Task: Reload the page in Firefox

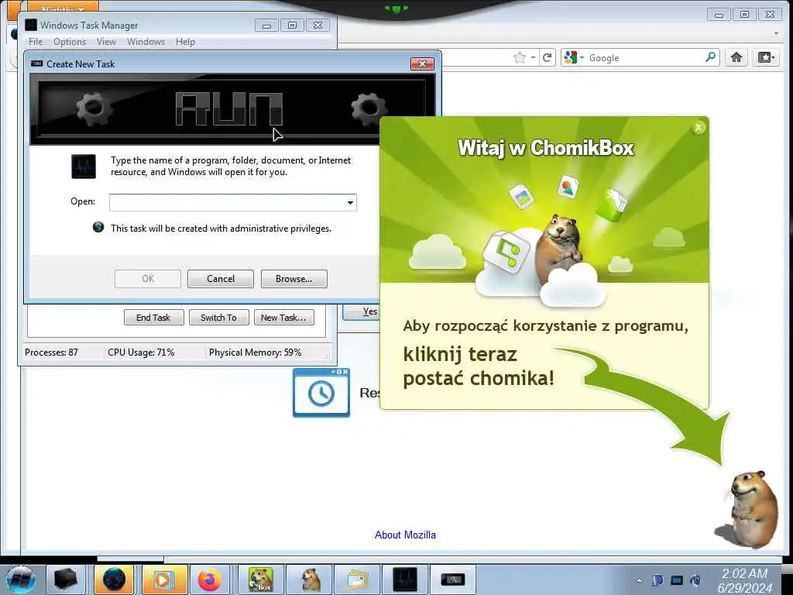Action: tap(547, 57)
